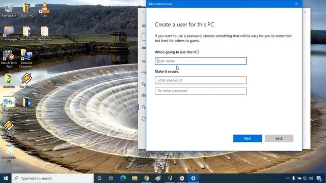The image size is (326, 183).
Task: Open the Network Connections desktop shortcut
Action: coord(26,59)
